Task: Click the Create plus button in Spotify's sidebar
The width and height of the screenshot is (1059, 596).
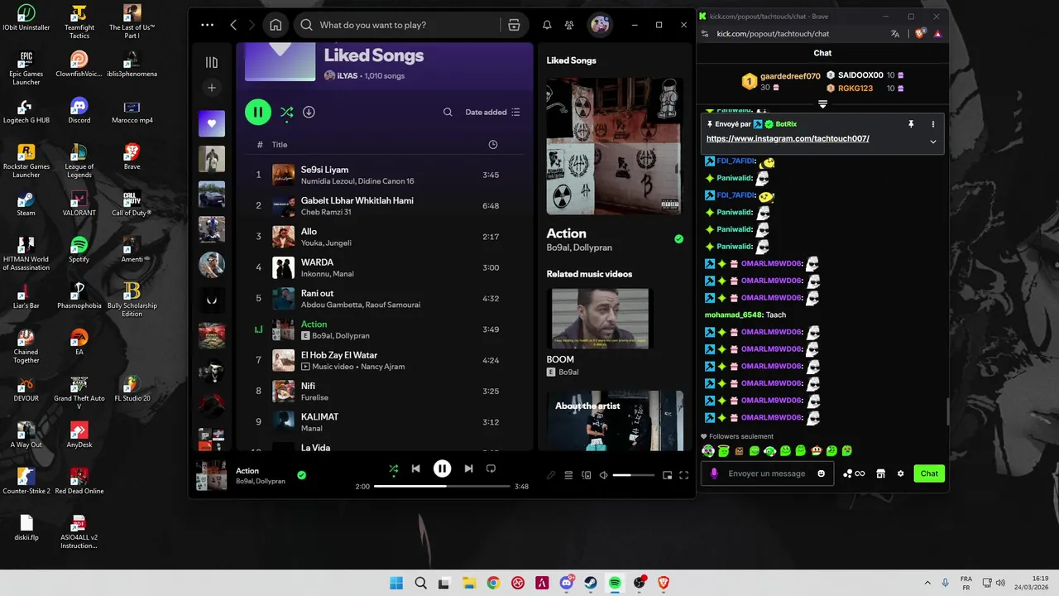Action: 212,88
